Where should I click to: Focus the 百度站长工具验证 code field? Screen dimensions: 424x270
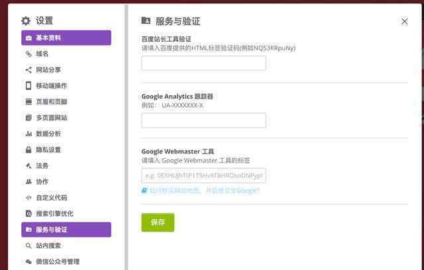[x=203, y=63]
